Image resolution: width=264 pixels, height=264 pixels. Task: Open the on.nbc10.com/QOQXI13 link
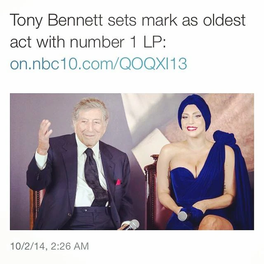[x=99, y=64]
